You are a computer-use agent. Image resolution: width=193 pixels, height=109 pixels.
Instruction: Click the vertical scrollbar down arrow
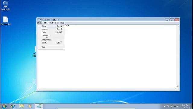click(178, 86)
